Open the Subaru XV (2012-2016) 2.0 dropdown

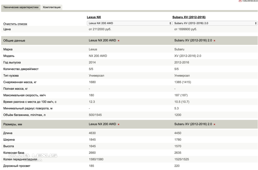coord(214,23)
